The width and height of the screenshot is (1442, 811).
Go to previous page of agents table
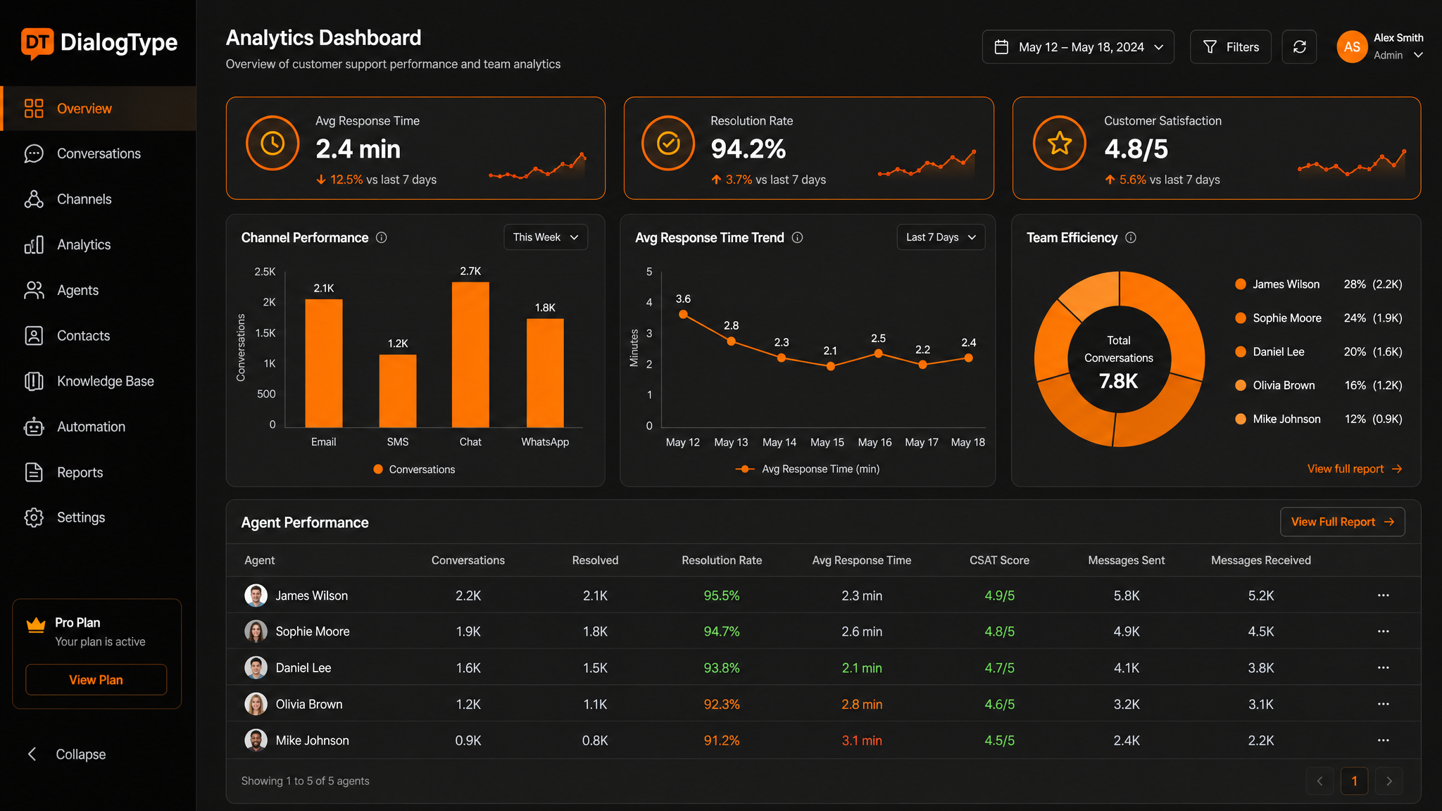(x=1320, y=781)
